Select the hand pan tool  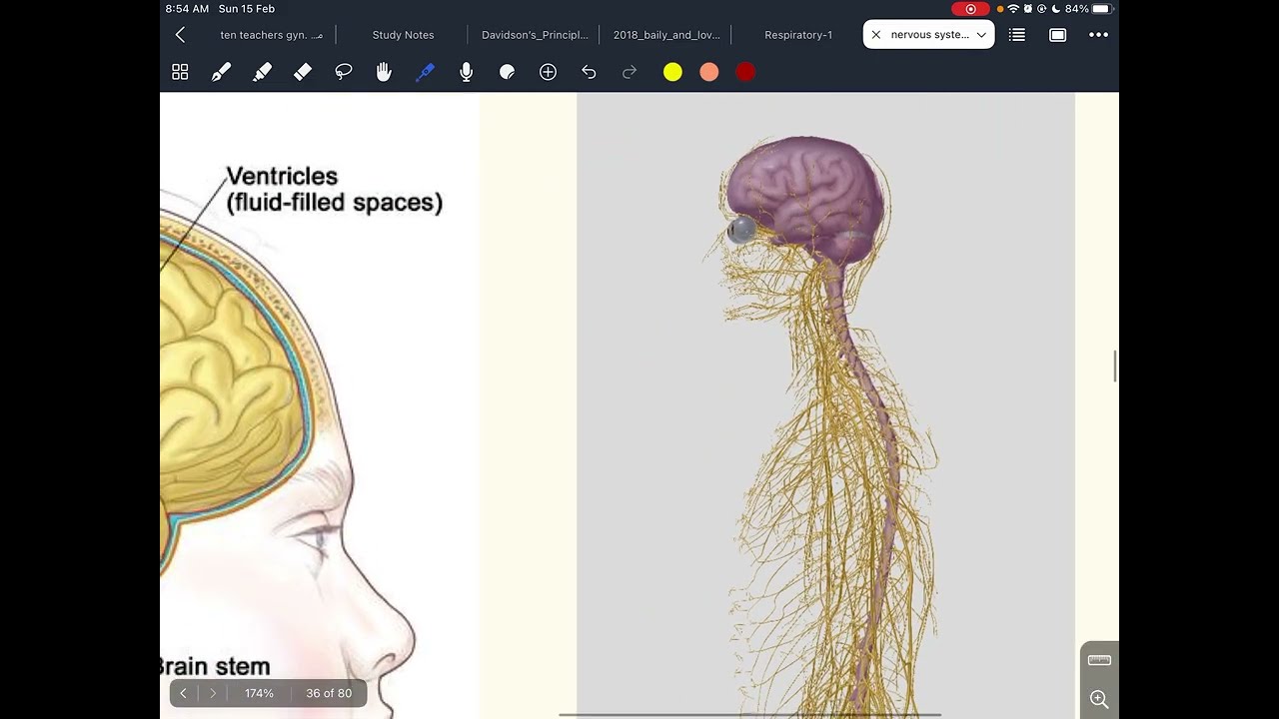point(384,72)
